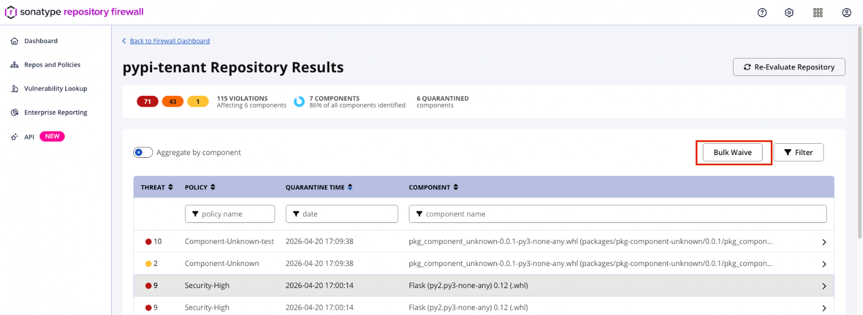Click the Filter button
Image resolution: width=863 pixels, height=315 pixels.
pos(798,152)
